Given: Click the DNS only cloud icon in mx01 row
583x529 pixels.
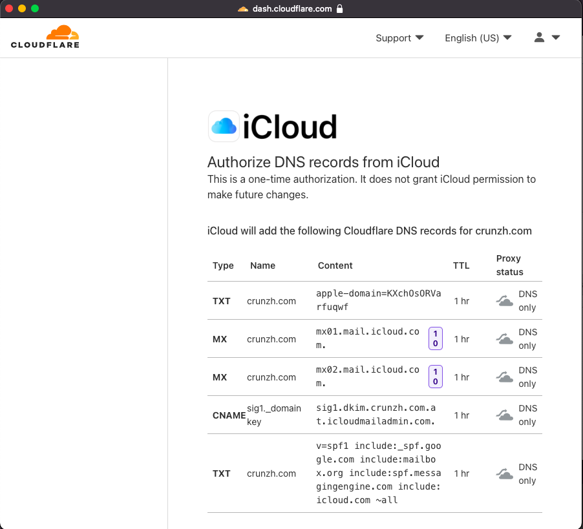Looking at the screenshot, I should (505, 339).
